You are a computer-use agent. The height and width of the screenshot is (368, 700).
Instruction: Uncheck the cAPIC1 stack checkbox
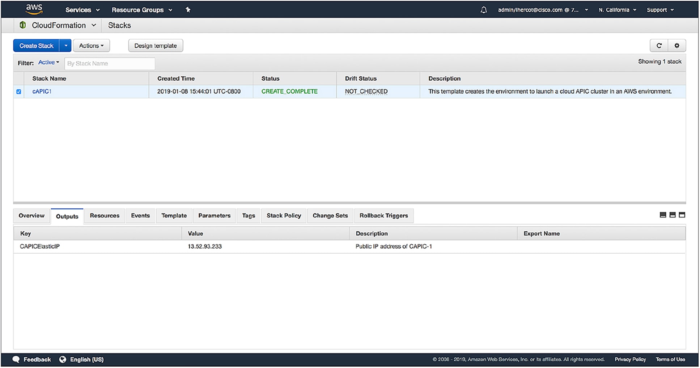19,92
